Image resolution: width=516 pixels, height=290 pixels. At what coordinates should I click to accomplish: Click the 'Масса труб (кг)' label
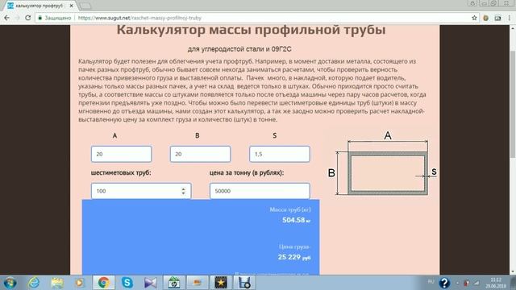[x=290, y=209]
